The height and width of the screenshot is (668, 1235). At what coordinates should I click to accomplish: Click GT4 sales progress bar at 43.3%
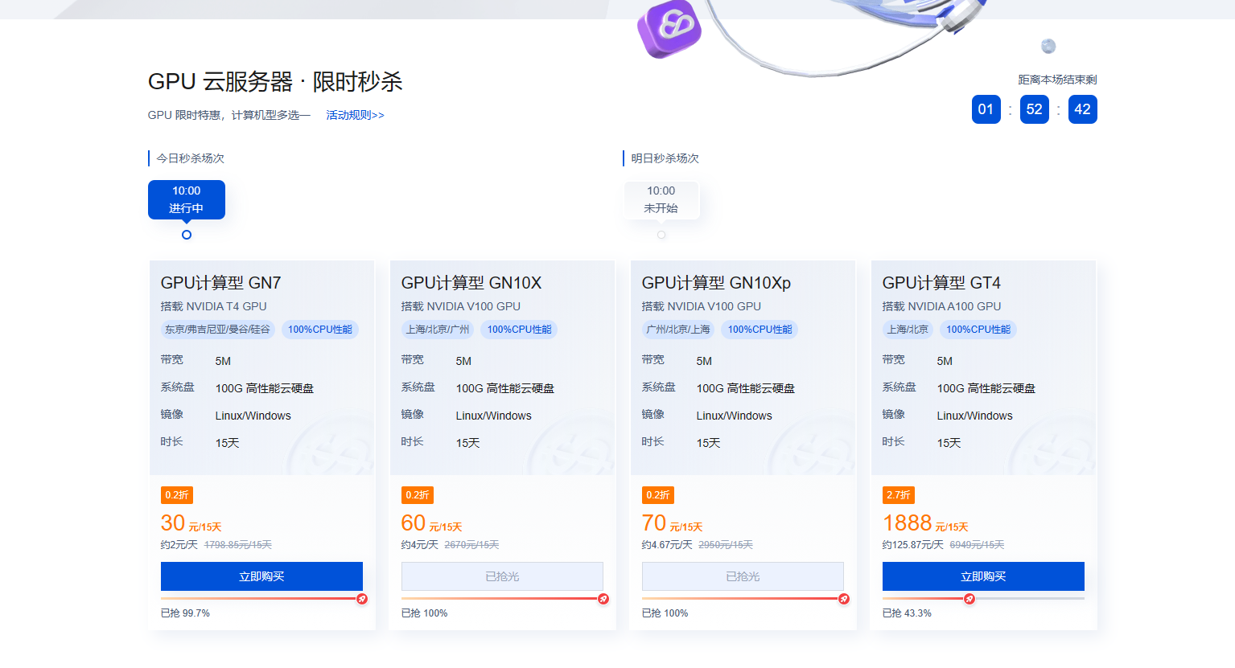[983, 598]
